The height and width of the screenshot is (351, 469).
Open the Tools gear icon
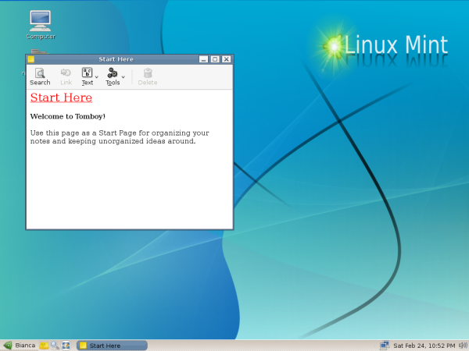coord(113,73)
